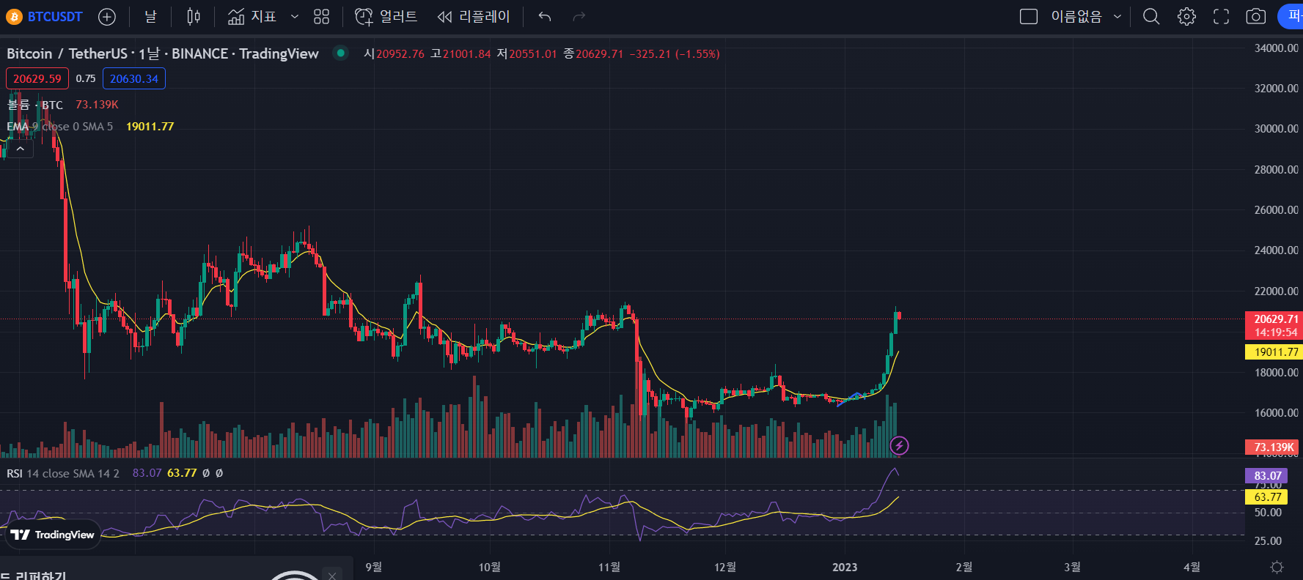Click the blue publish button

(1291, 16)
